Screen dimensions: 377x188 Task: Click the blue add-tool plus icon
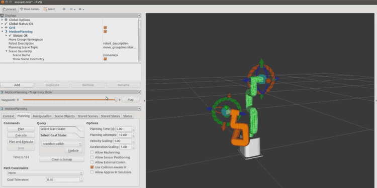pyautogui.click(x=64, y=9)
